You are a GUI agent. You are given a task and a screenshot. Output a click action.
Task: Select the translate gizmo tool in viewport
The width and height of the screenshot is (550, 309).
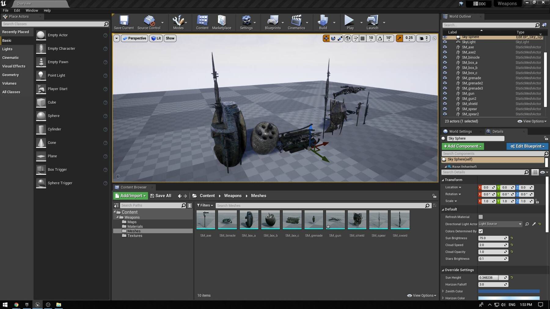coord(326,38)
